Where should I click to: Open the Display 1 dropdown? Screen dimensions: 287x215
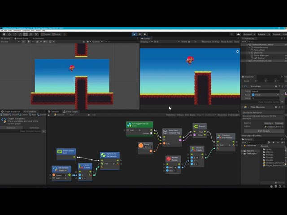[x=147, y=42]
